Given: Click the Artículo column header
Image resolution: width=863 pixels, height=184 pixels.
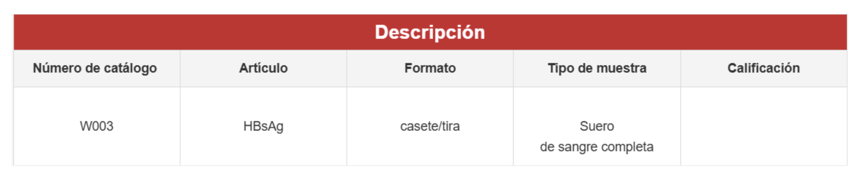Looking at the screenshot, I should pyautogui.click(x=263, y=68).
